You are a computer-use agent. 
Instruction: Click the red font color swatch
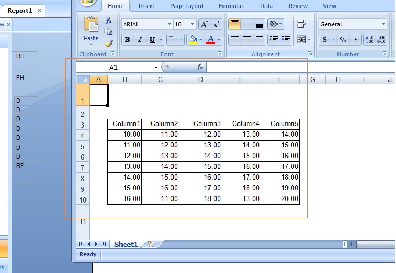(211, 40)
